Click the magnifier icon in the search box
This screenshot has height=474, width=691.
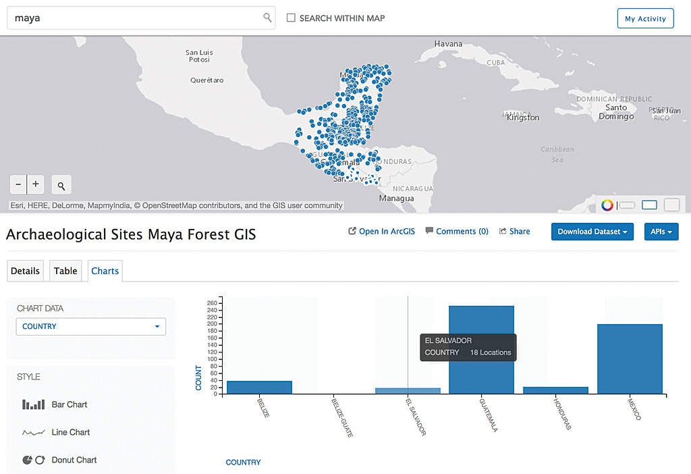coord(267,18)
